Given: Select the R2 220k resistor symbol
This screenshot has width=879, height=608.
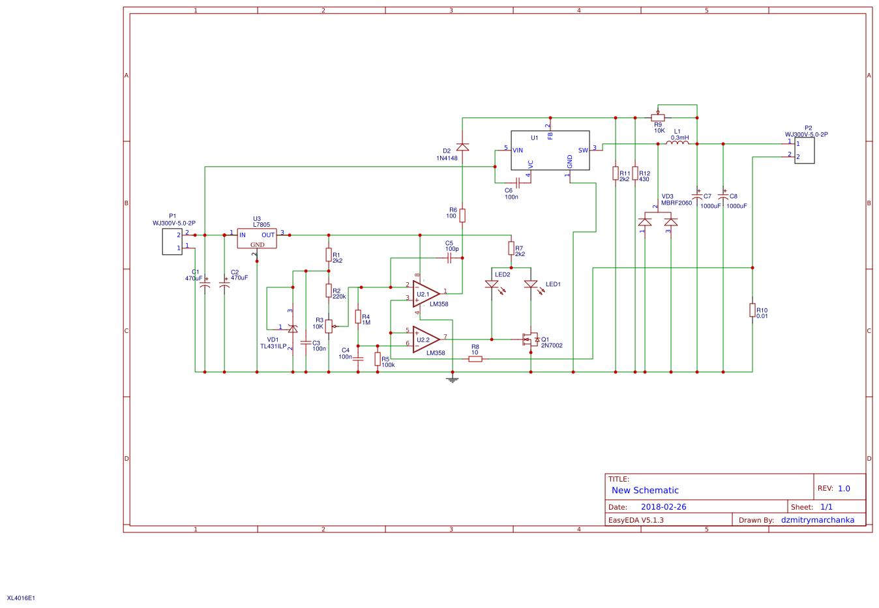Looking at the screenshot, I should point(329,291).
